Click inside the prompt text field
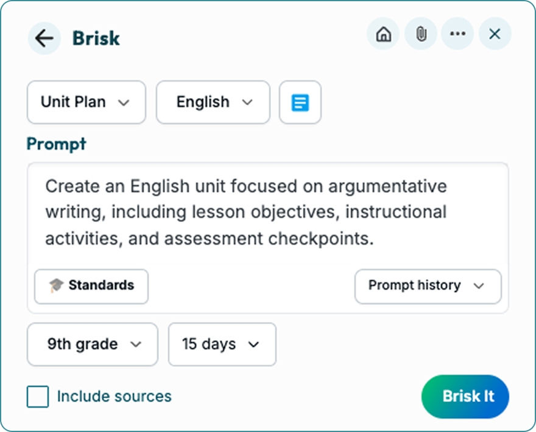Image resolution: width=536 pixels, height=432 pixels. (x=267, y=212)
